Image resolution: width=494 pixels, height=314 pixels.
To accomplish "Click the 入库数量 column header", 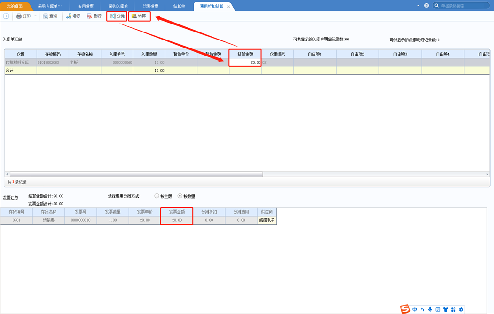I will click(149, 54).
